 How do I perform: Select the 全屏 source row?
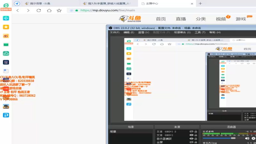(x=177, y=142)
